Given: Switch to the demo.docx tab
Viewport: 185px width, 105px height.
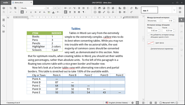Looking at the screenshot, I should tap(19, 3).
